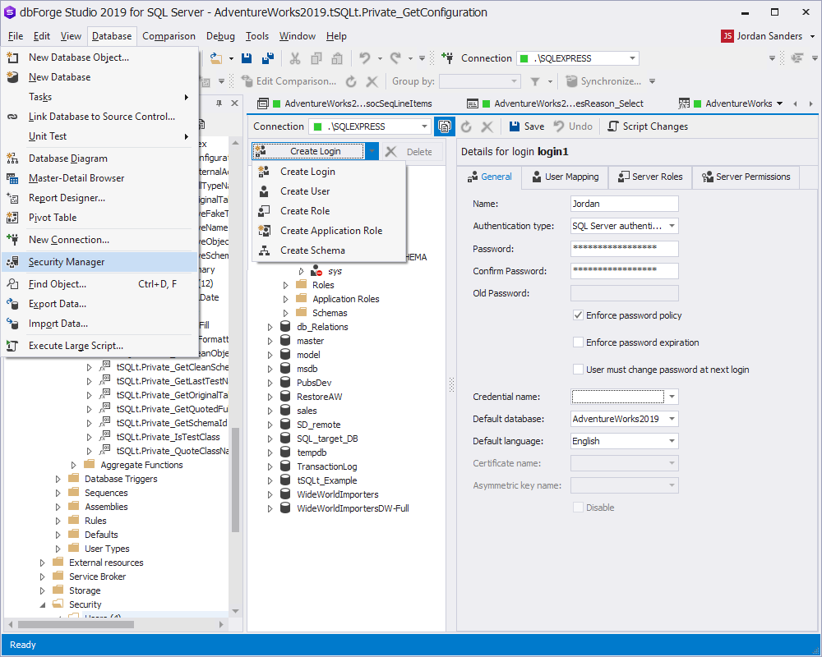Click the Save button in Security Manager
This screenshot has width=822, height=657.
(527, 126)
